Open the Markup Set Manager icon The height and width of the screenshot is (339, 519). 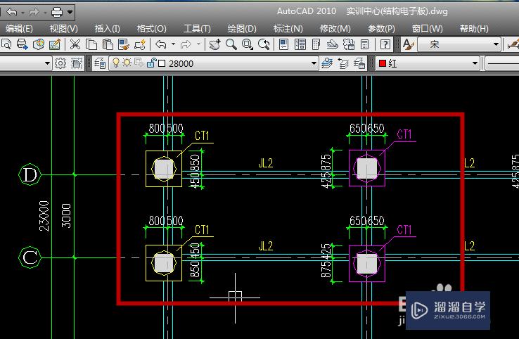click(349, 44)
